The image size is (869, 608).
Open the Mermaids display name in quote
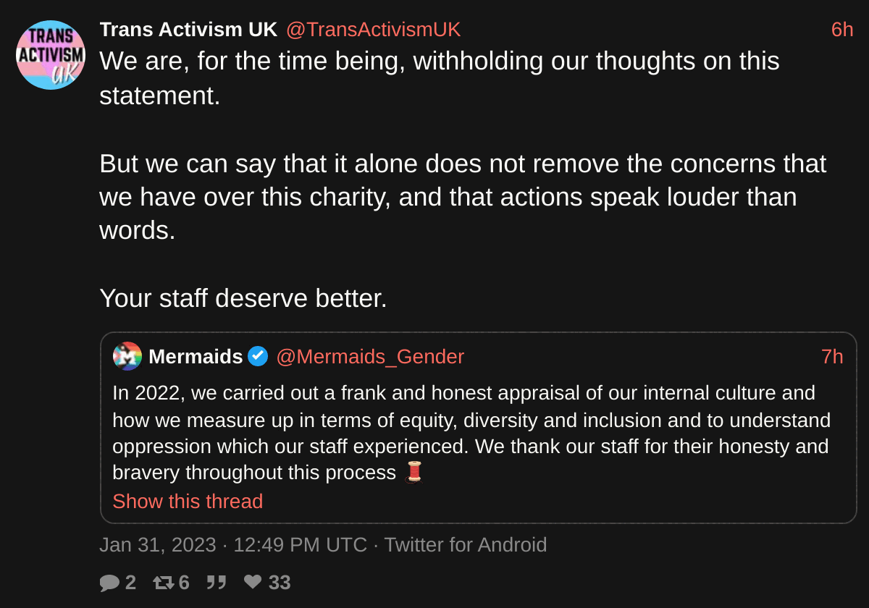pyautogui.click(x=196, y=357)
